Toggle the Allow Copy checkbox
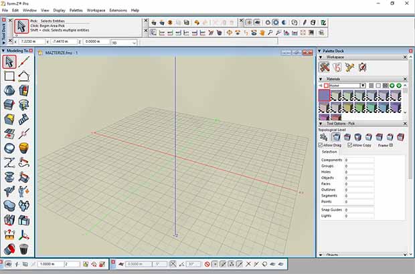Screen dimensions: 415x274 tap(349, 145)
